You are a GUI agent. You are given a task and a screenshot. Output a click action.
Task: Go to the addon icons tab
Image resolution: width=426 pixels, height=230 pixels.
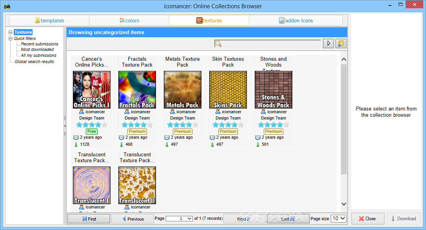(x=296, y=20)
